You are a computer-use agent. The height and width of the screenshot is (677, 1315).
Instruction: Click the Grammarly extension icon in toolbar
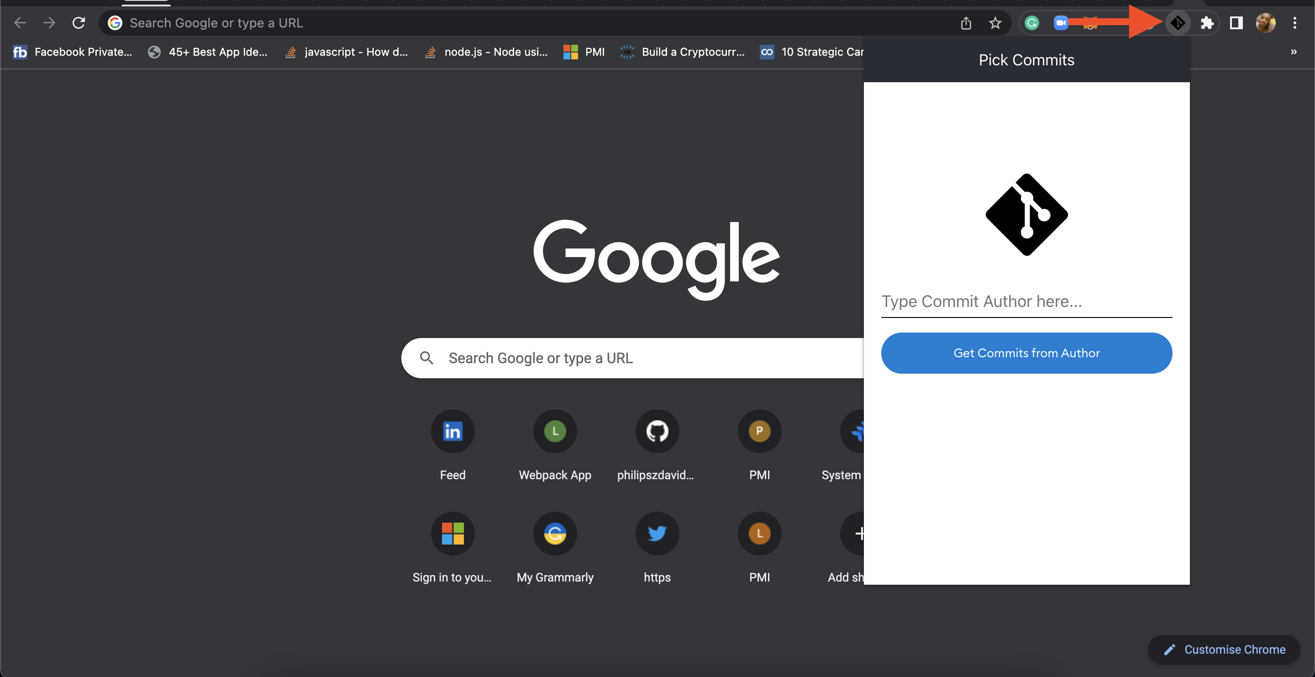click(1032, 23)
